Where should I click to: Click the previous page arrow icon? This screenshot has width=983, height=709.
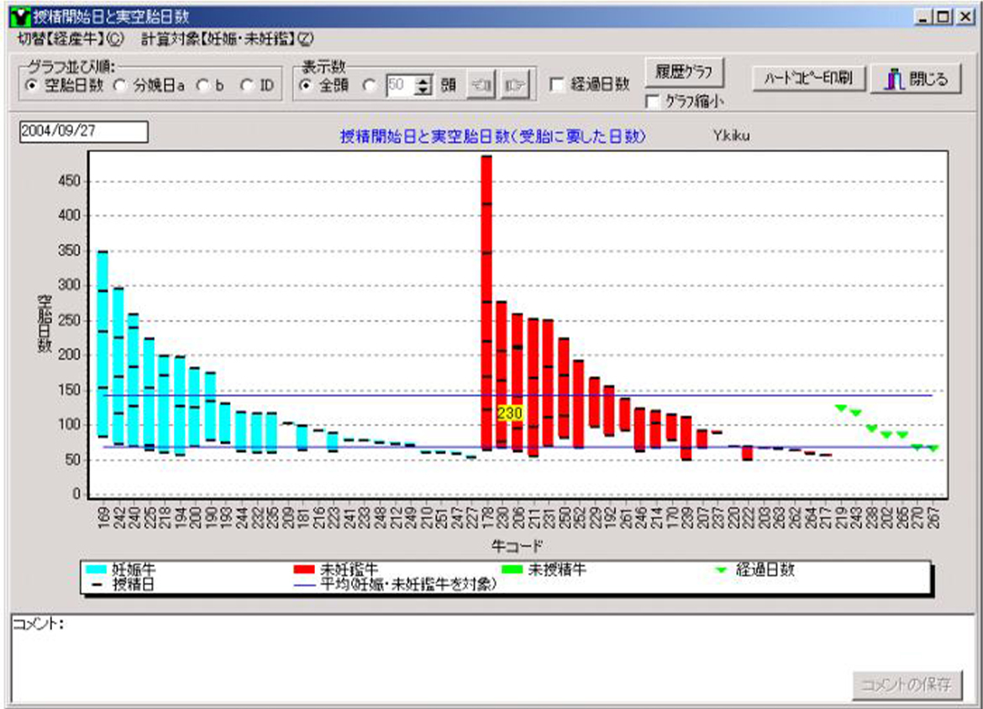[481, 85]
